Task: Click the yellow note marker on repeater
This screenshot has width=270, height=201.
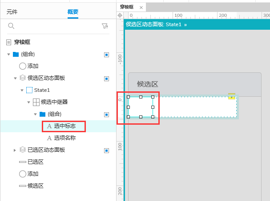Action: coord(232,96)
